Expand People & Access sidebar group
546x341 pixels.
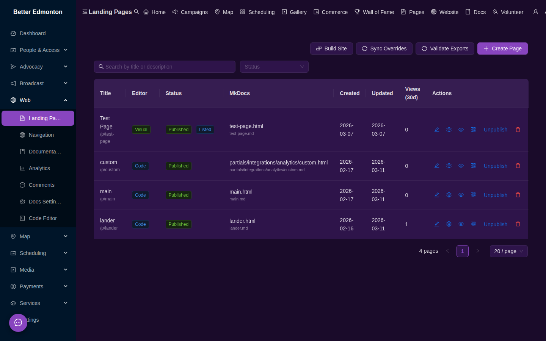click(x=38, y=50)
